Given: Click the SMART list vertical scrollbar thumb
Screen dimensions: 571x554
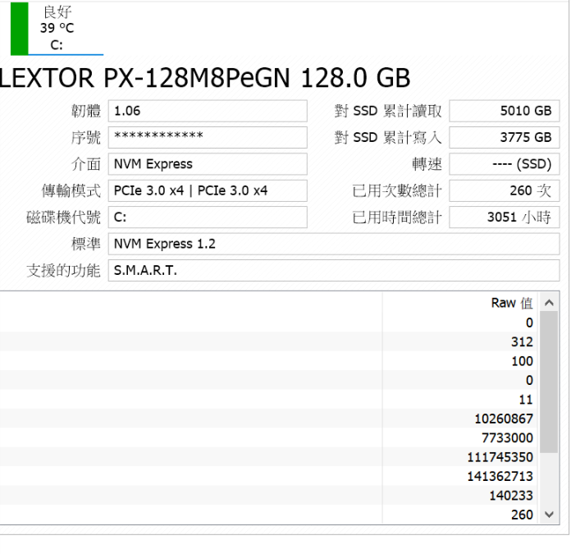Looking at the screenshot, I should [549, 382].
